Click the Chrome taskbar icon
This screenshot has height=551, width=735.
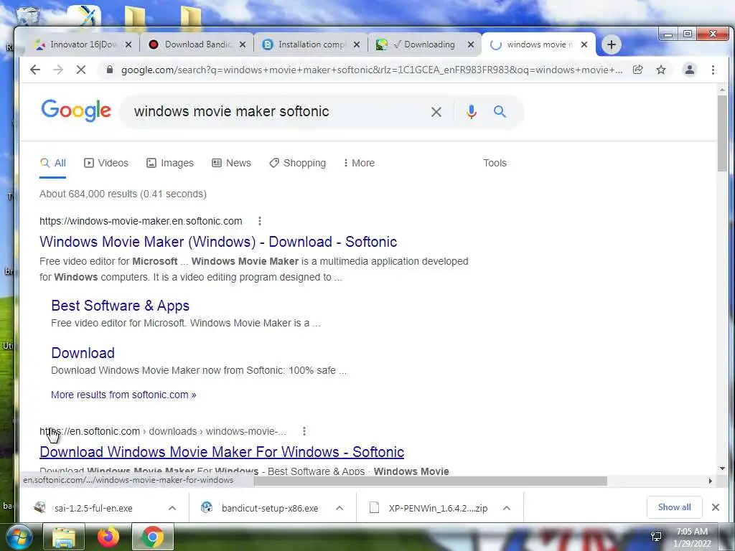click(153, 537)
